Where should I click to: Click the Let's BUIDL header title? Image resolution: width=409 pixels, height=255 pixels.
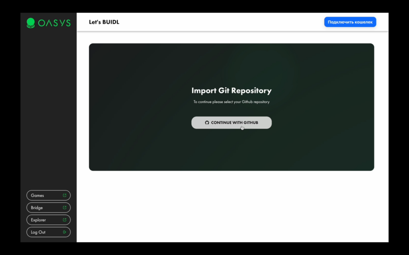pyautogui.click(x=104, y=22)
